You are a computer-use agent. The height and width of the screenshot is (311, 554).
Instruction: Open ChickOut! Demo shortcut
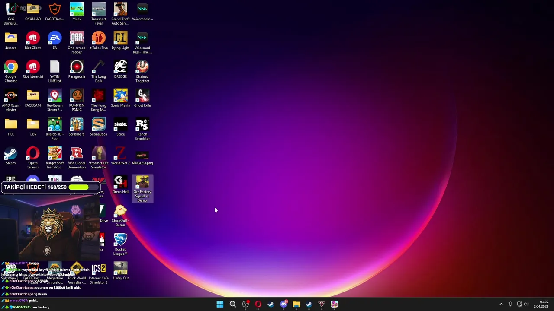tap(120, 216)
